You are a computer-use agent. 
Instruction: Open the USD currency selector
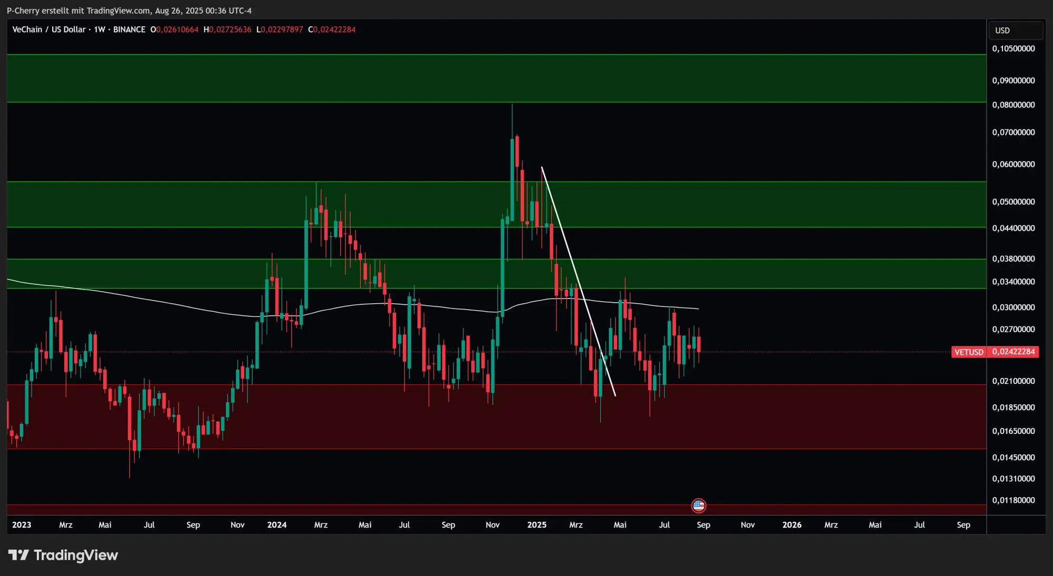point(1016,31)
